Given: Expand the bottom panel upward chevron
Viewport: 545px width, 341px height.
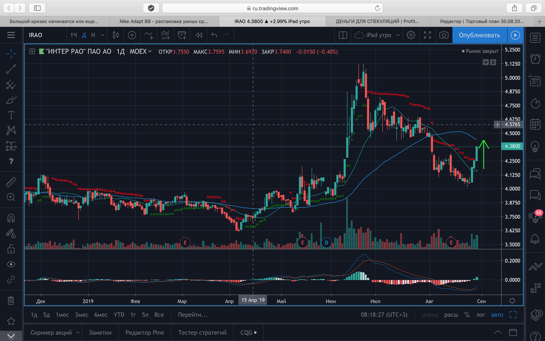Looking at the screenshot, I should click(498, 332).
